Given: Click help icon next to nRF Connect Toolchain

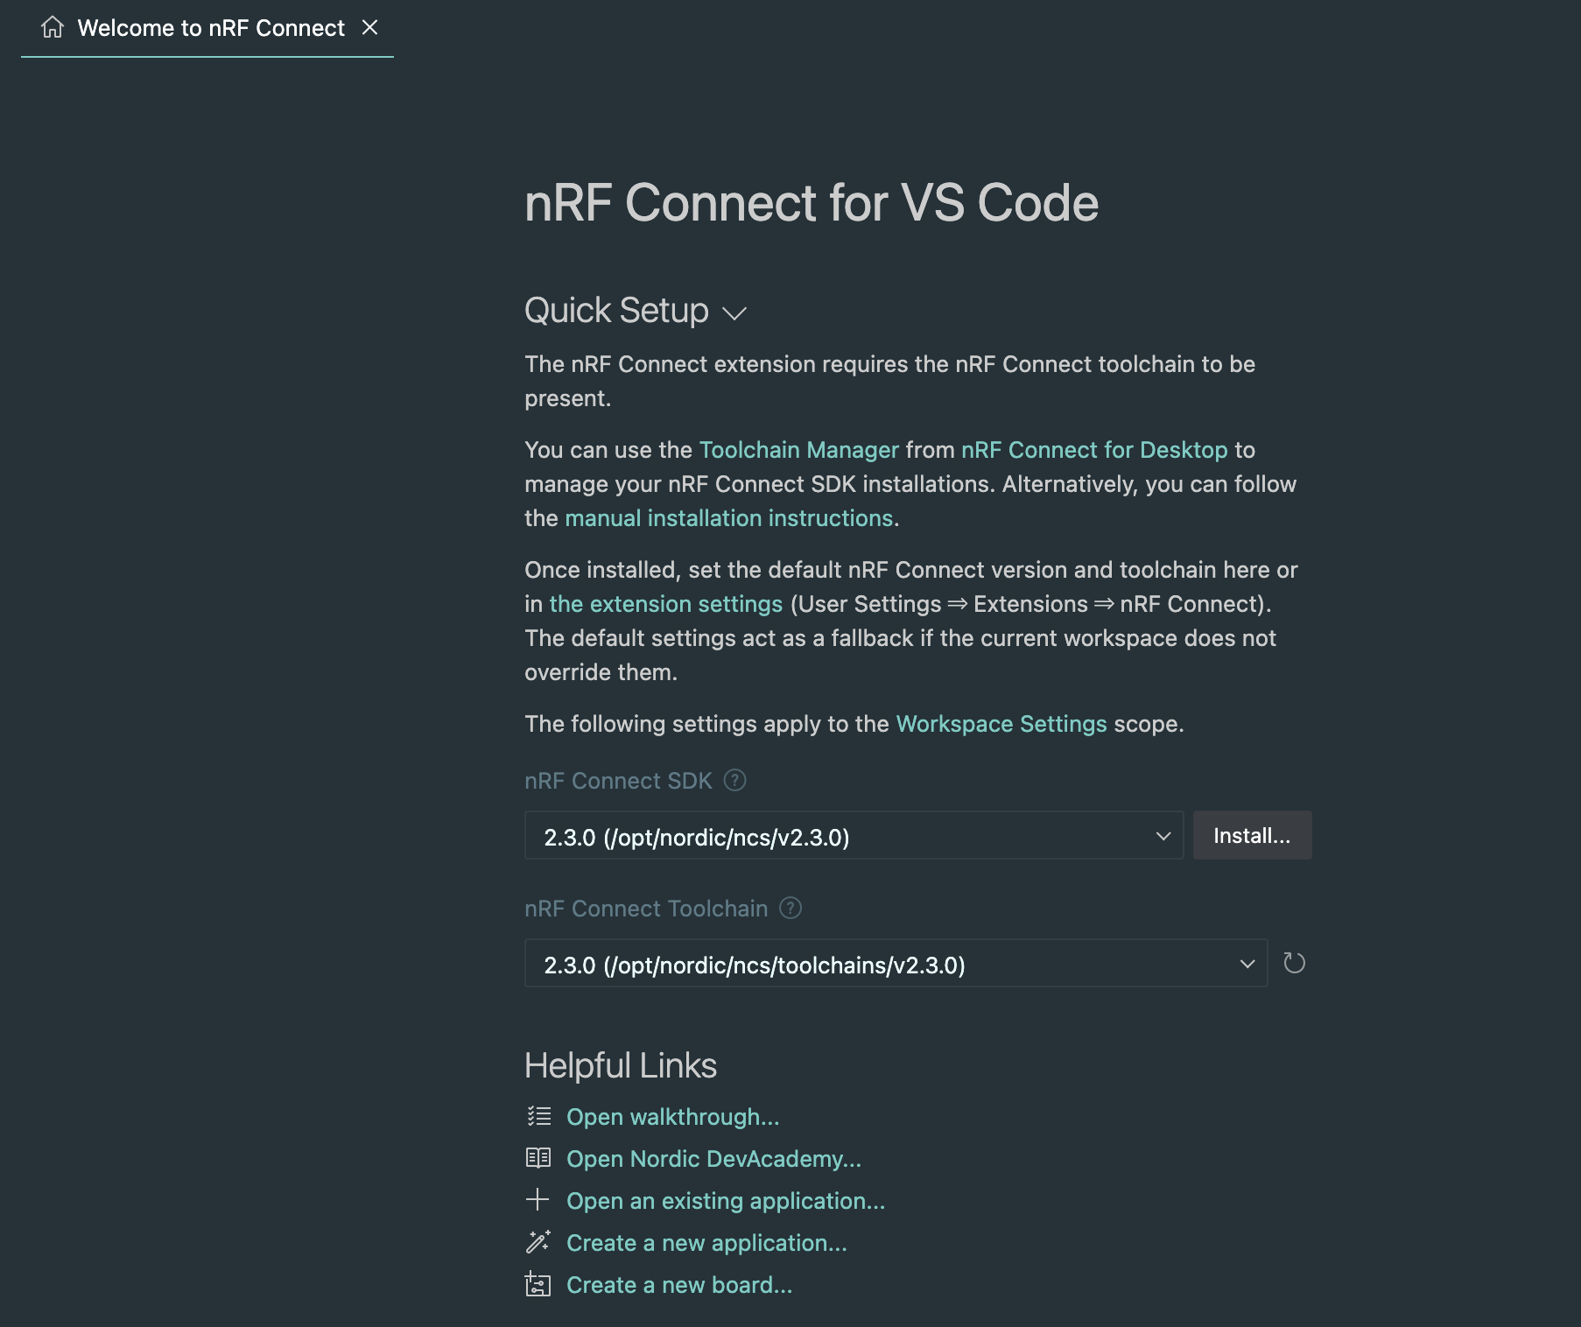Looking at the screenshot, I should [790, 908].
